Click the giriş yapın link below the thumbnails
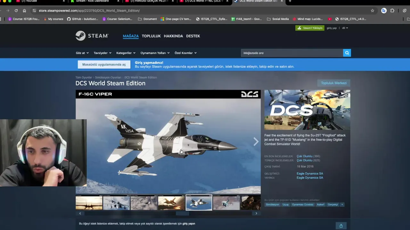Screen dimensions: 410x230 pos(189,224)
